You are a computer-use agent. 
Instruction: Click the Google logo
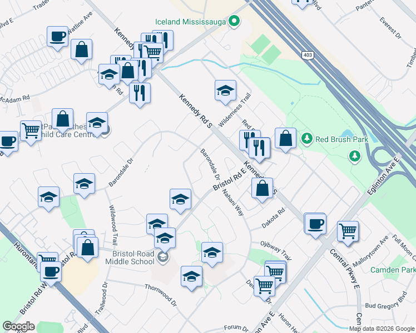click(19, 326)
